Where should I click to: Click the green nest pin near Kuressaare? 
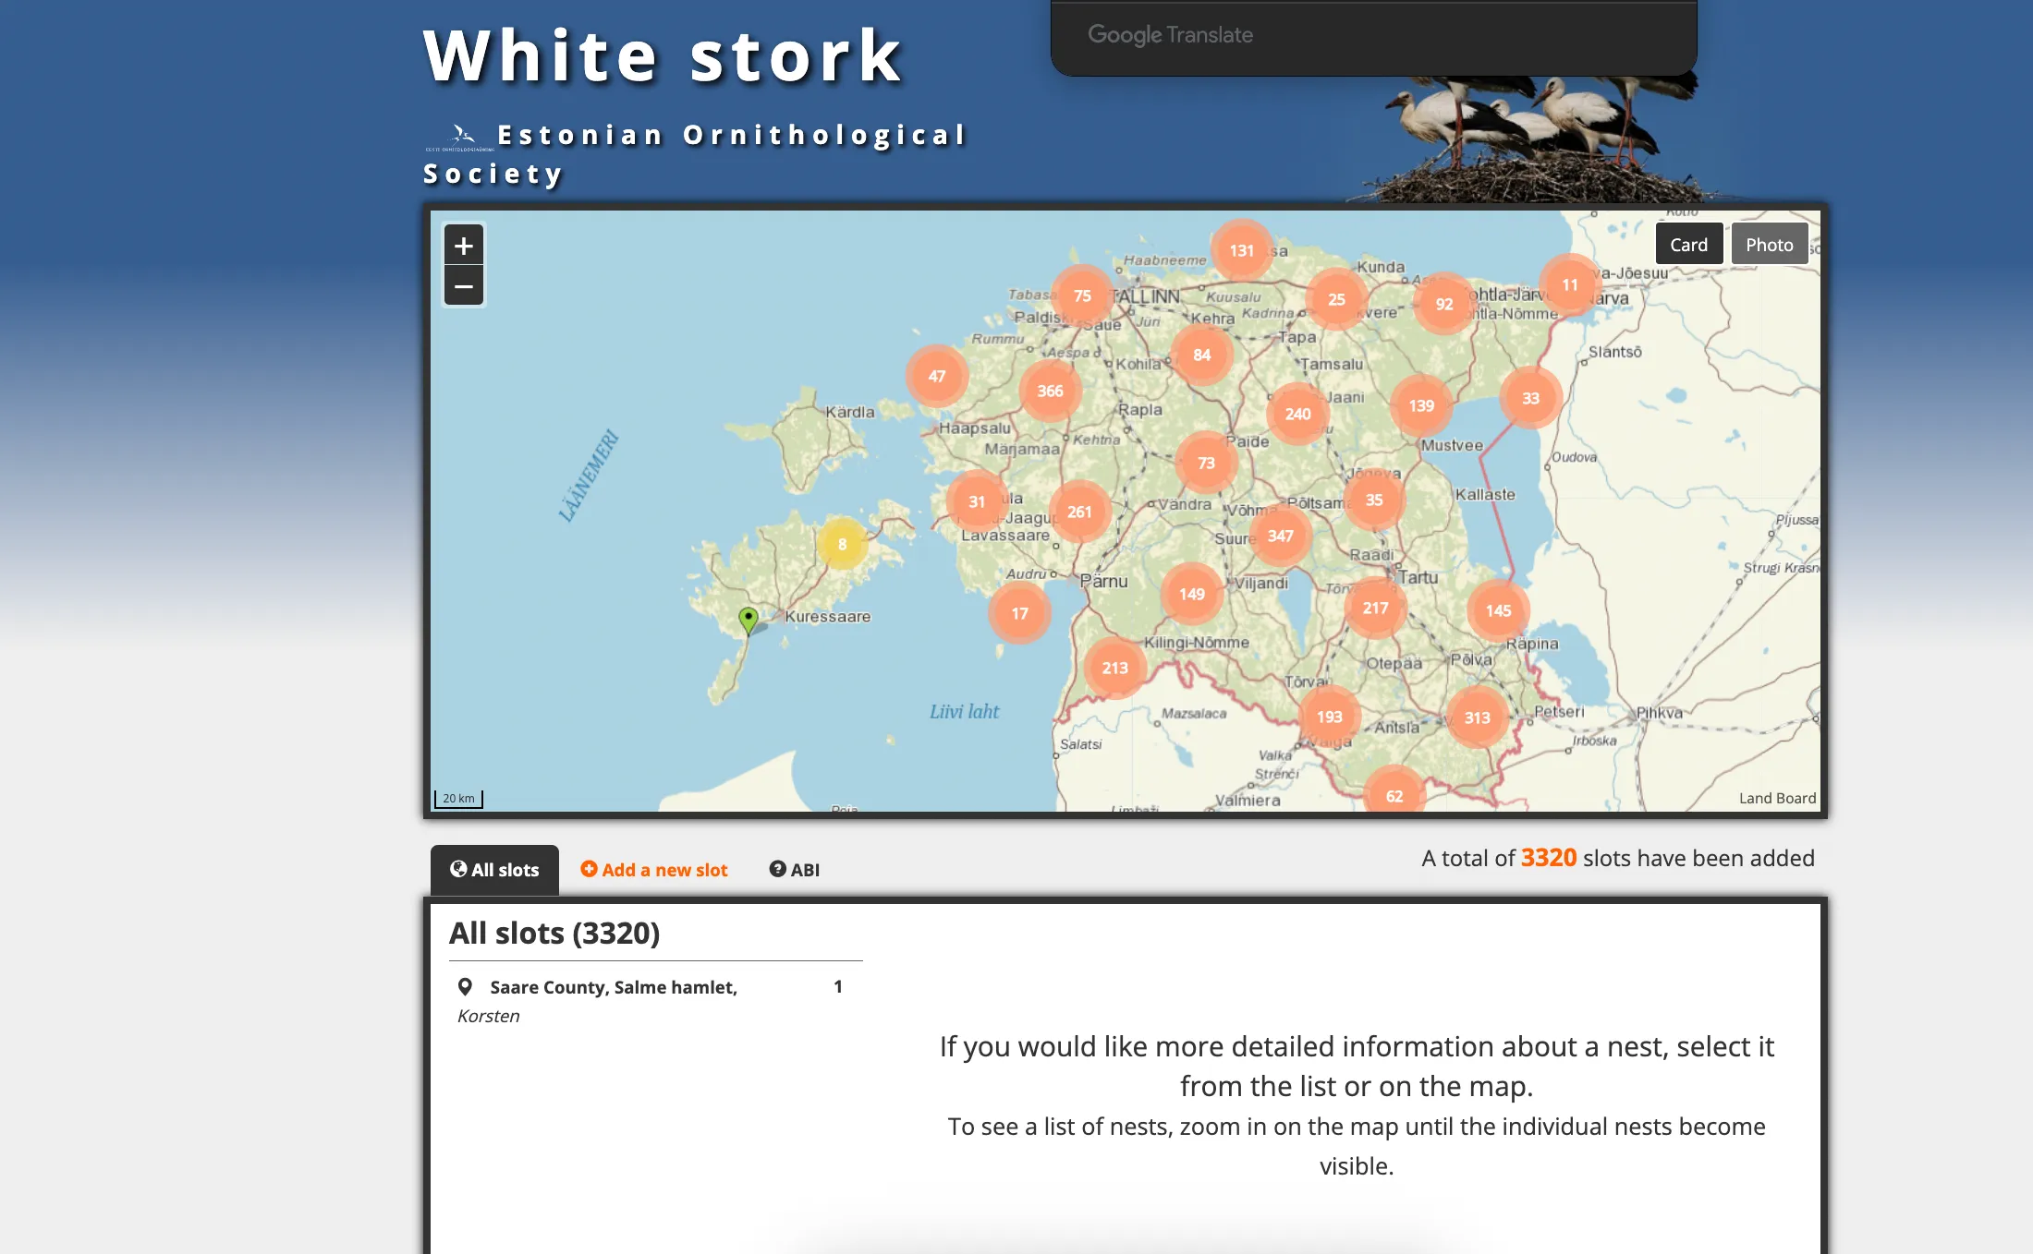pyautogui.click(x=749, y=618)
